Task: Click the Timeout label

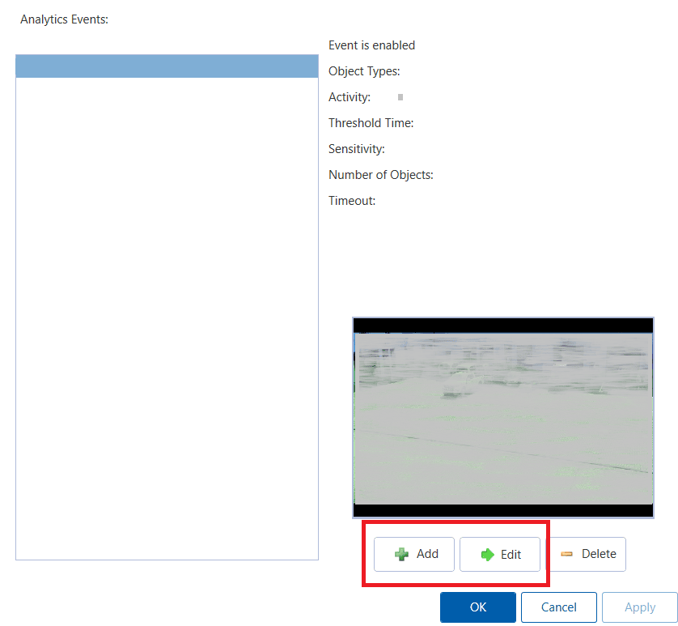Action: coord(351,200)
